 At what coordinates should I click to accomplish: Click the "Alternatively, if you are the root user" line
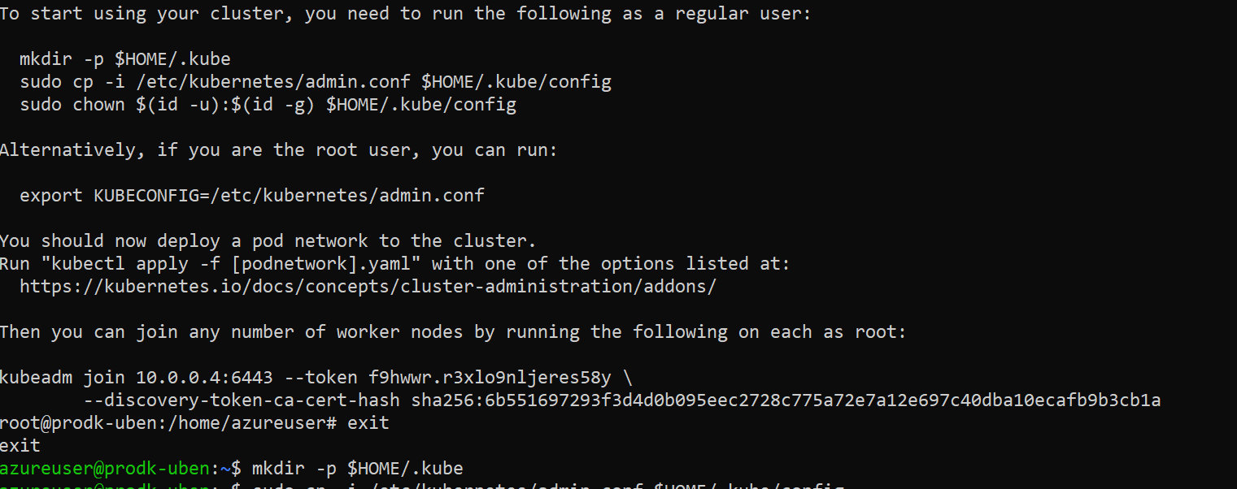[x=278, y=150]
